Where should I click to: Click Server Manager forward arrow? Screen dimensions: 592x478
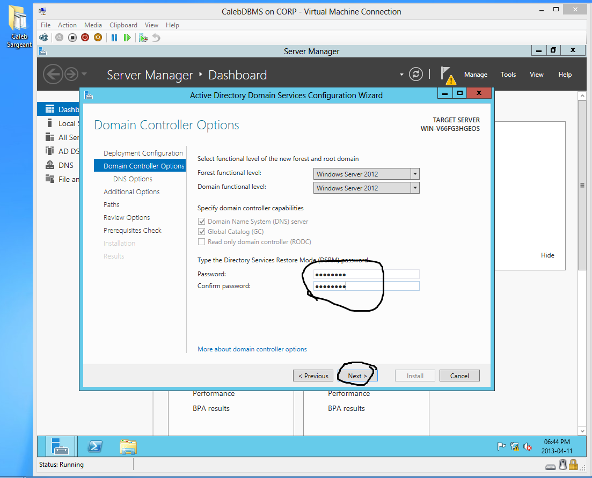[x=71, y=74]
